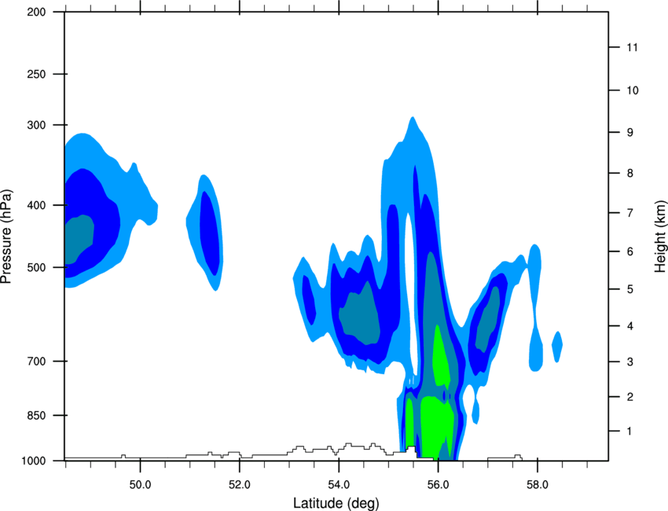Click the teal core at the left edge near 450 hPa
This screenshot has height=511, width=668.
(x=79, y=239)
